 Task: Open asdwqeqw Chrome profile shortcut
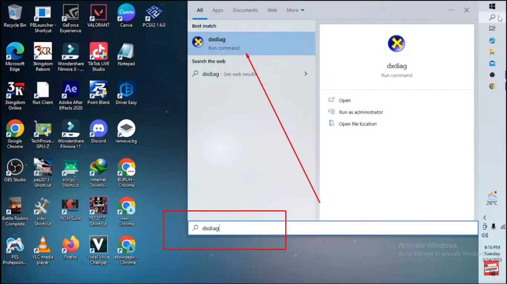coord(126,250)
